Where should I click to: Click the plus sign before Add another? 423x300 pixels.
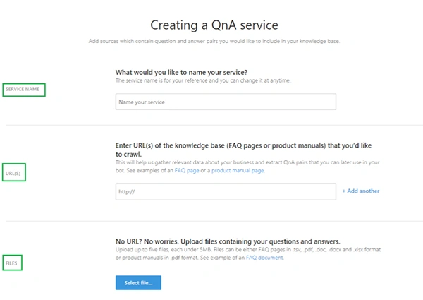[x=344, y=191]
